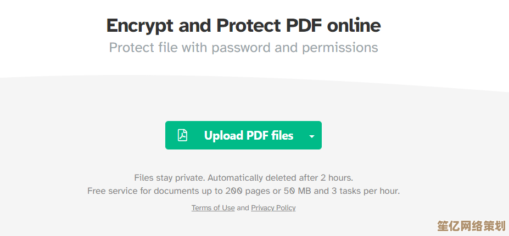Click the "Automatically deleted" text

[252, 178]
